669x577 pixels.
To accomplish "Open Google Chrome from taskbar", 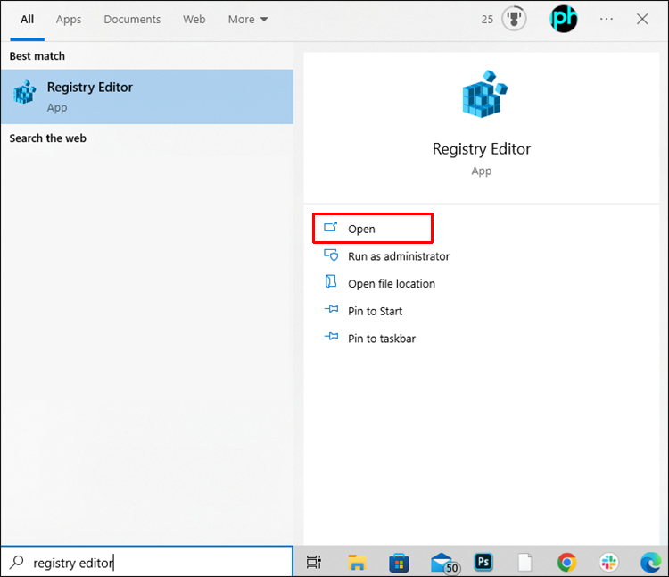I will tap(566, 563).
